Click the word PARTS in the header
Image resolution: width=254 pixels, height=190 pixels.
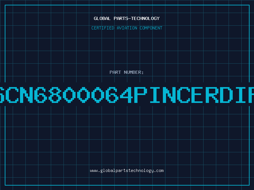pos(121,18)
